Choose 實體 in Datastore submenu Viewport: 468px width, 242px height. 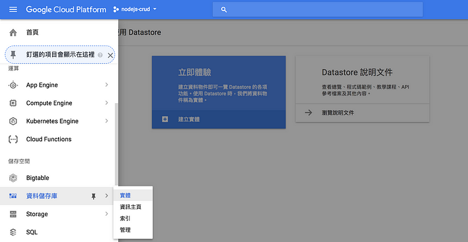pyautogui.click(x=133, y=195)
